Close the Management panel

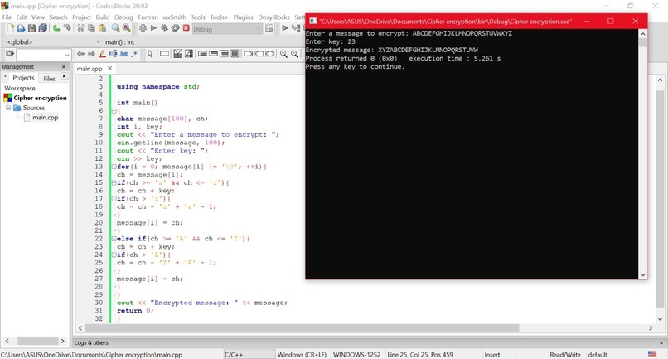[64, 67]
